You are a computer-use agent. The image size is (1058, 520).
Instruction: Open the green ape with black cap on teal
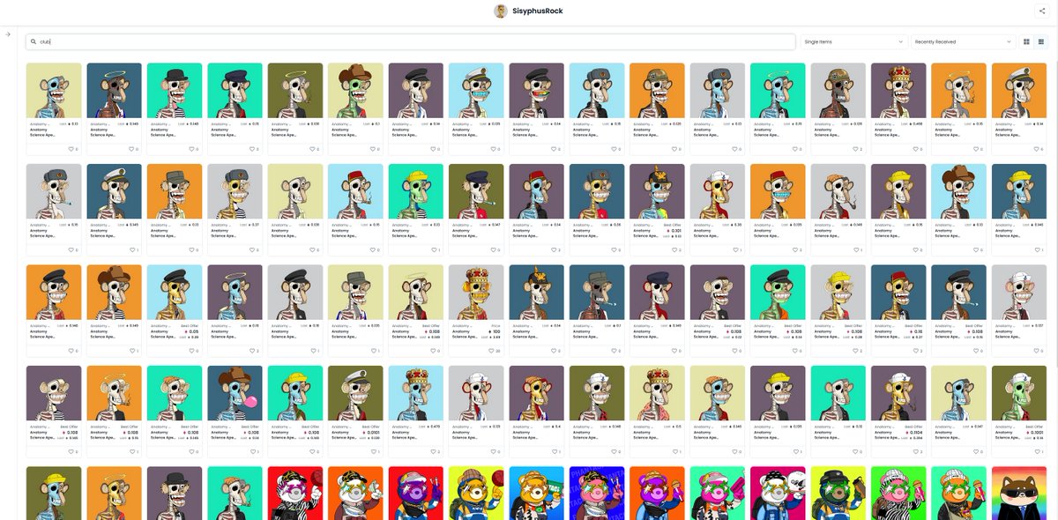[x=778, y=293]
